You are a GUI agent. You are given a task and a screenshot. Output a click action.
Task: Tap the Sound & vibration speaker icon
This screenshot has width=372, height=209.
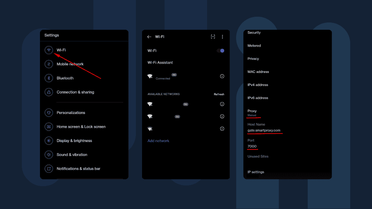coord(49,155)
